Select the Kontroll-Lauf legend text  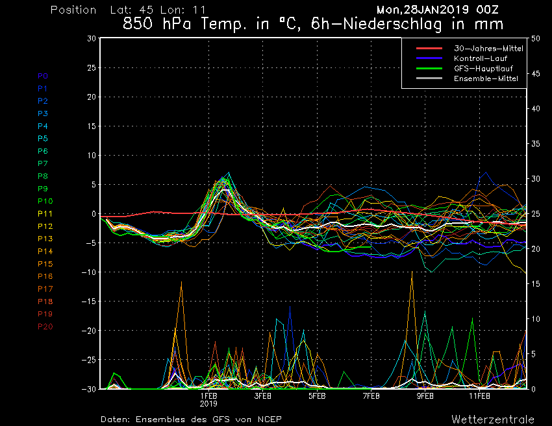click(481, 58)
